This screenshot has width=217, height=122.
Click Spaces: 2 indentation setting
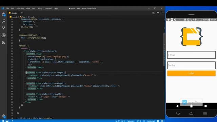tap(131, 121)
